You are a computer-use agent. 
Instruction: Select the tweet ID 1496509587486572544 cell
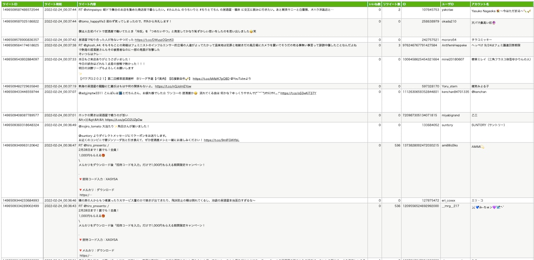click(x=22, y=13)
